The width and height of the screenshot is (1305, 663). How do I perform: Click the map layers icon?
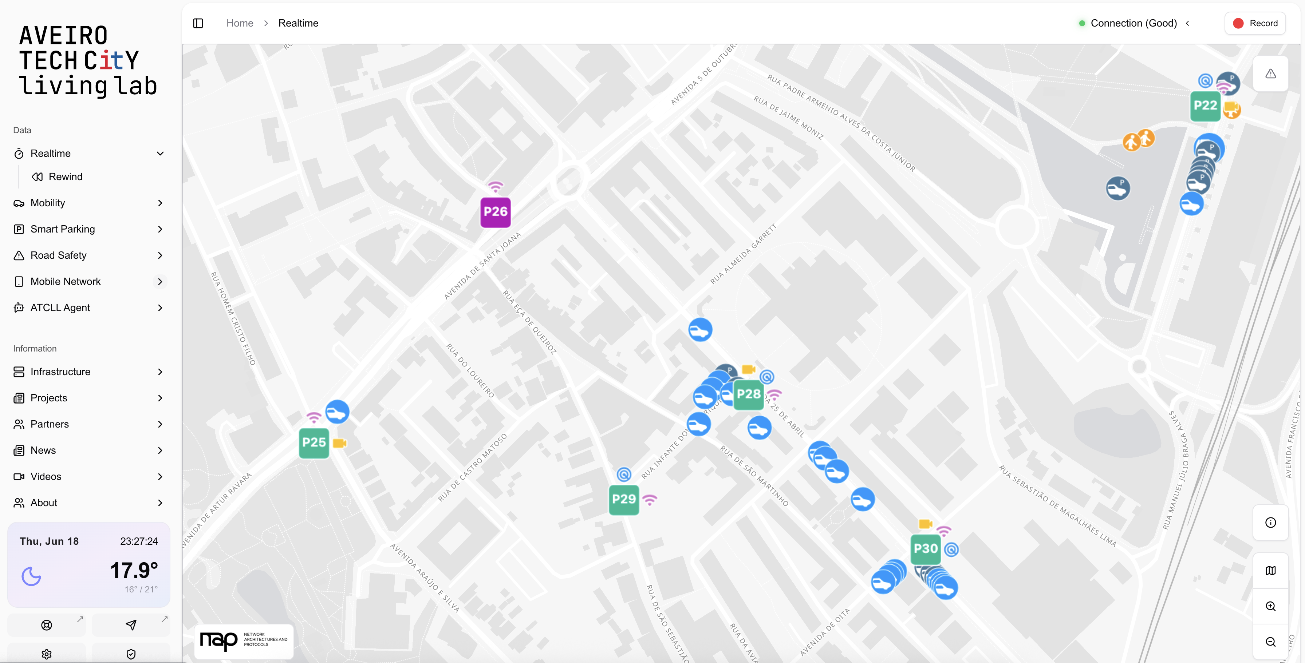click(x=1270, y=571)
